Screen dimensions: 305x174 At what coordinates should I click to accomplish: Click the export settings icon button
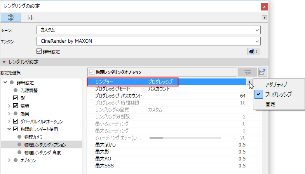263,72
